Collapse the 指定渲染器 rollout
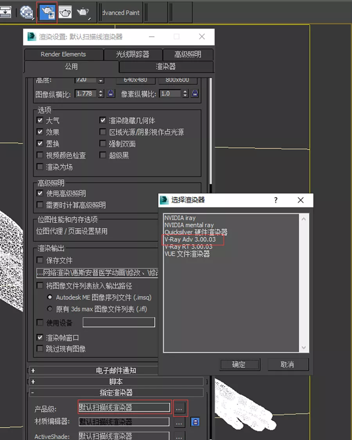This screenshot has height=440, width=352. point(116,392)
